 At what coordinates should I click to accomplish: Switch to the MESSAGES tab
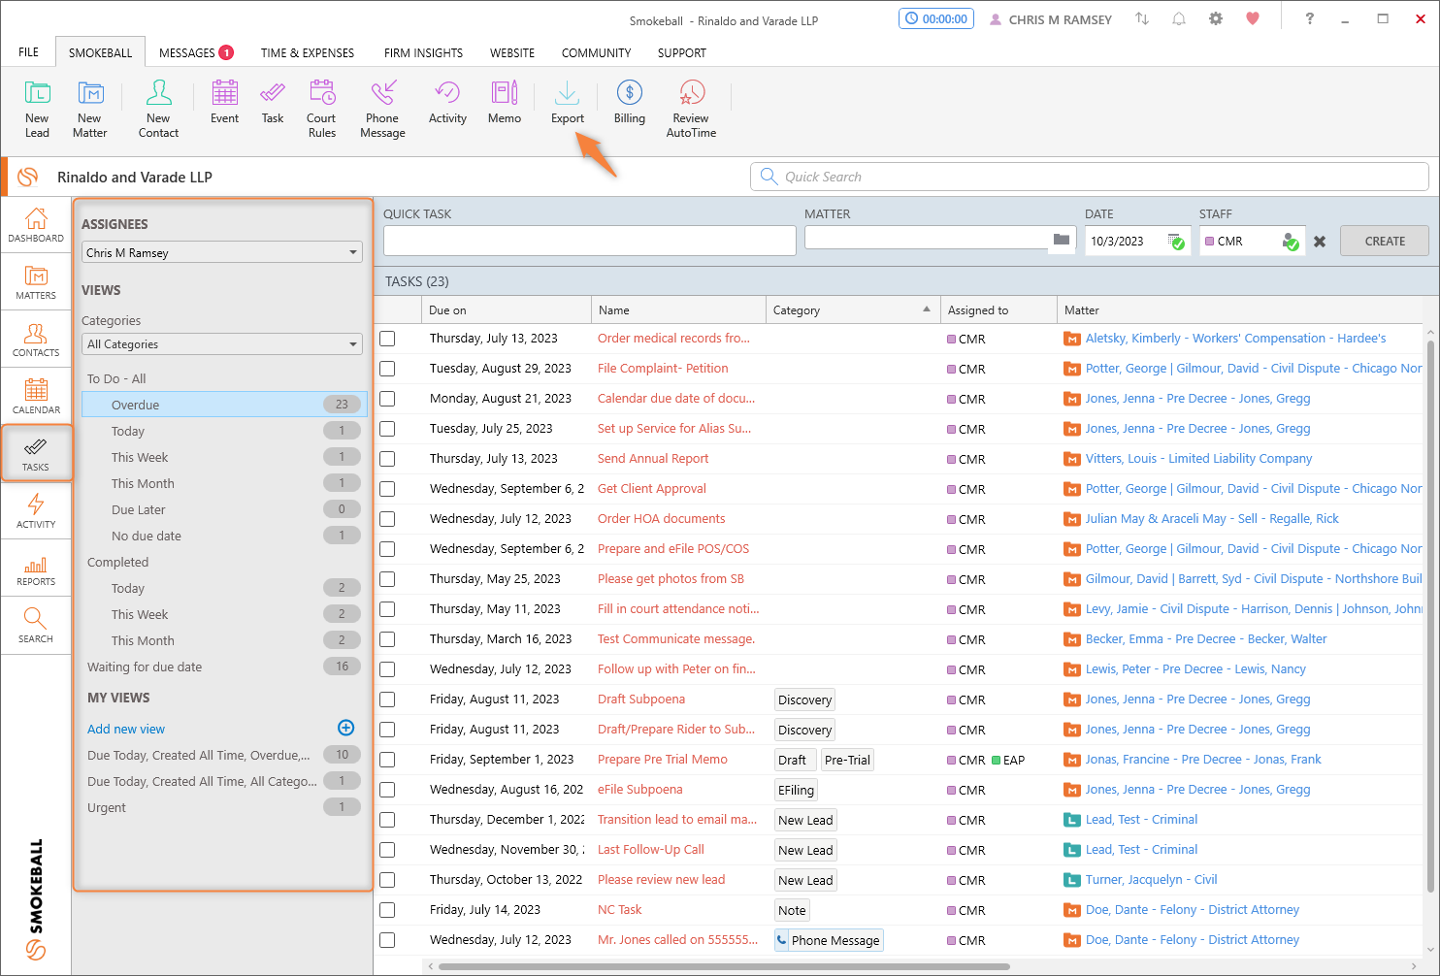tap(196, 52)
